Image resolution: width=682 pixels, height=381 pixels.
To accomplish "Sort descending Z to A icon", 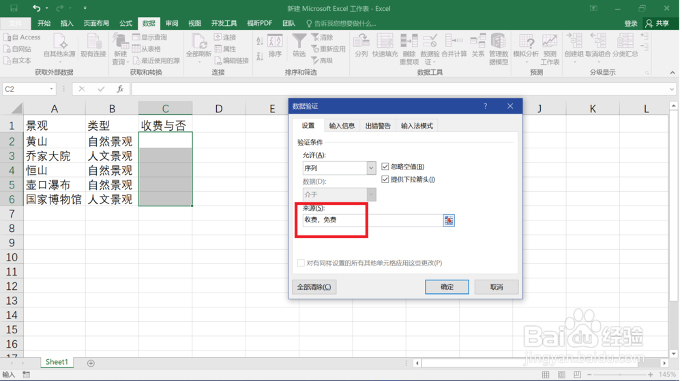I will pos(260,56).
